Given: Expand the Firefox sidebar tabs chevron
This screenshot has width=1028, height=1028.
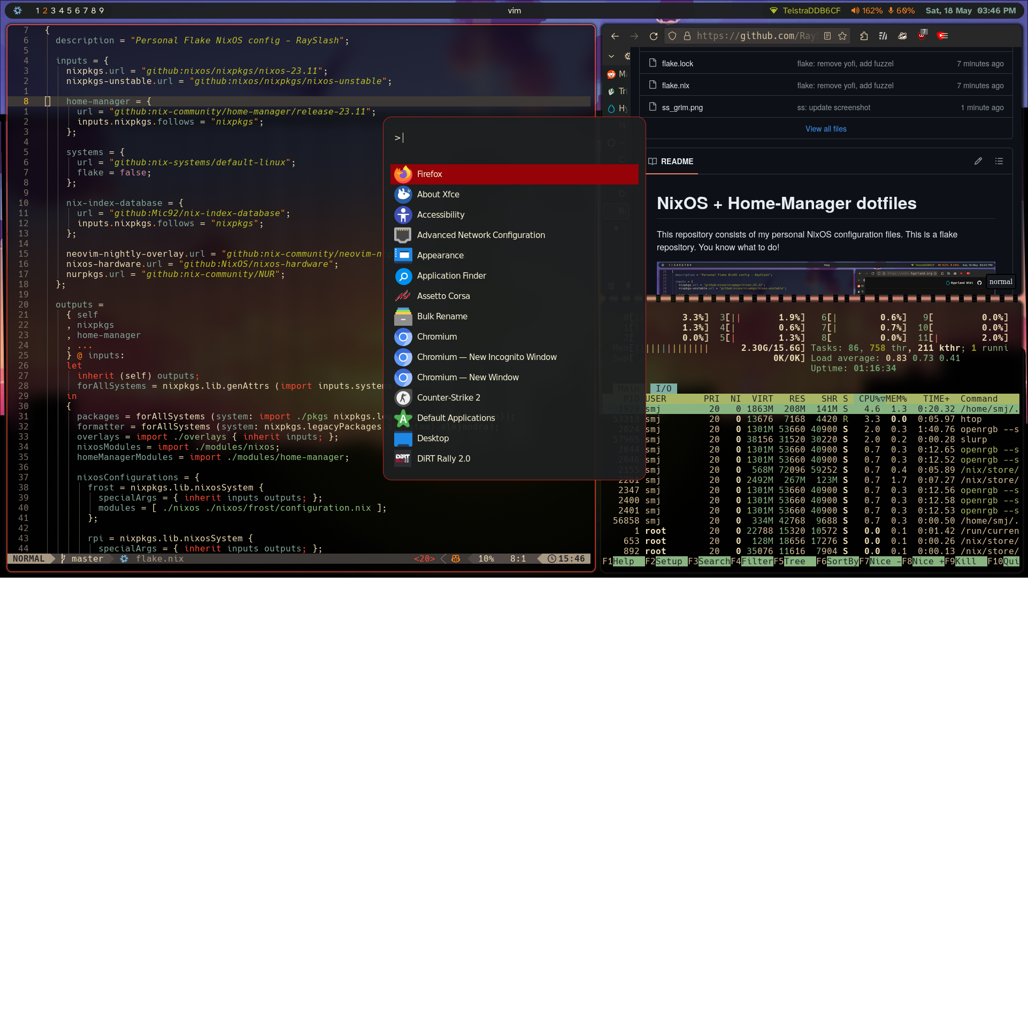Looking at the screenshot, I should click(x=611, y=56).
